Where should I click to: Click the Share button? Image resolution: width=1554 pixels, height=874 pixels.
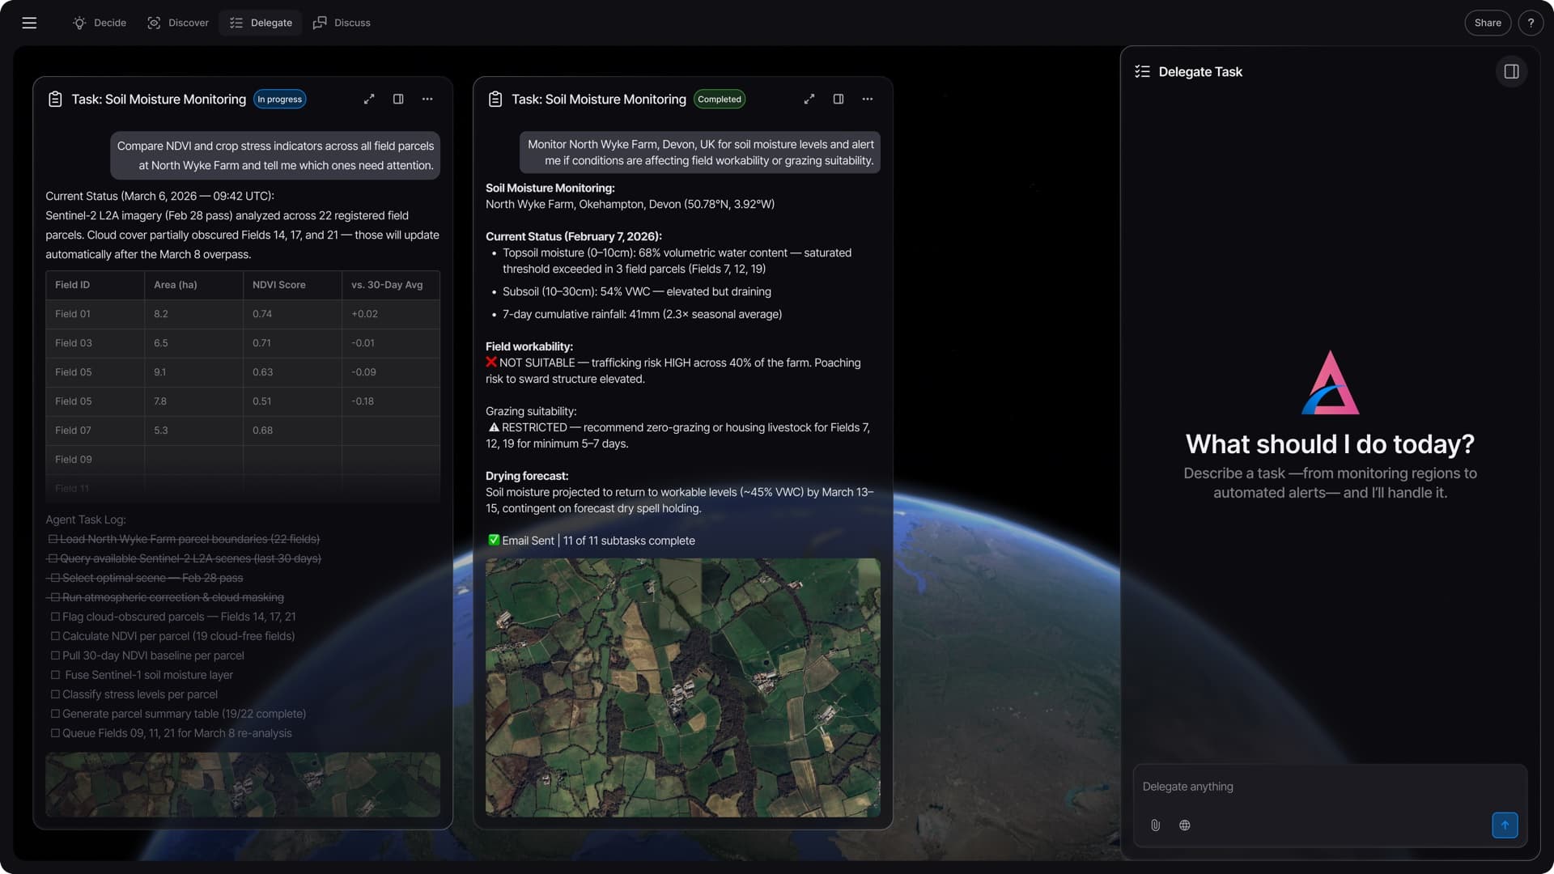1488,23
